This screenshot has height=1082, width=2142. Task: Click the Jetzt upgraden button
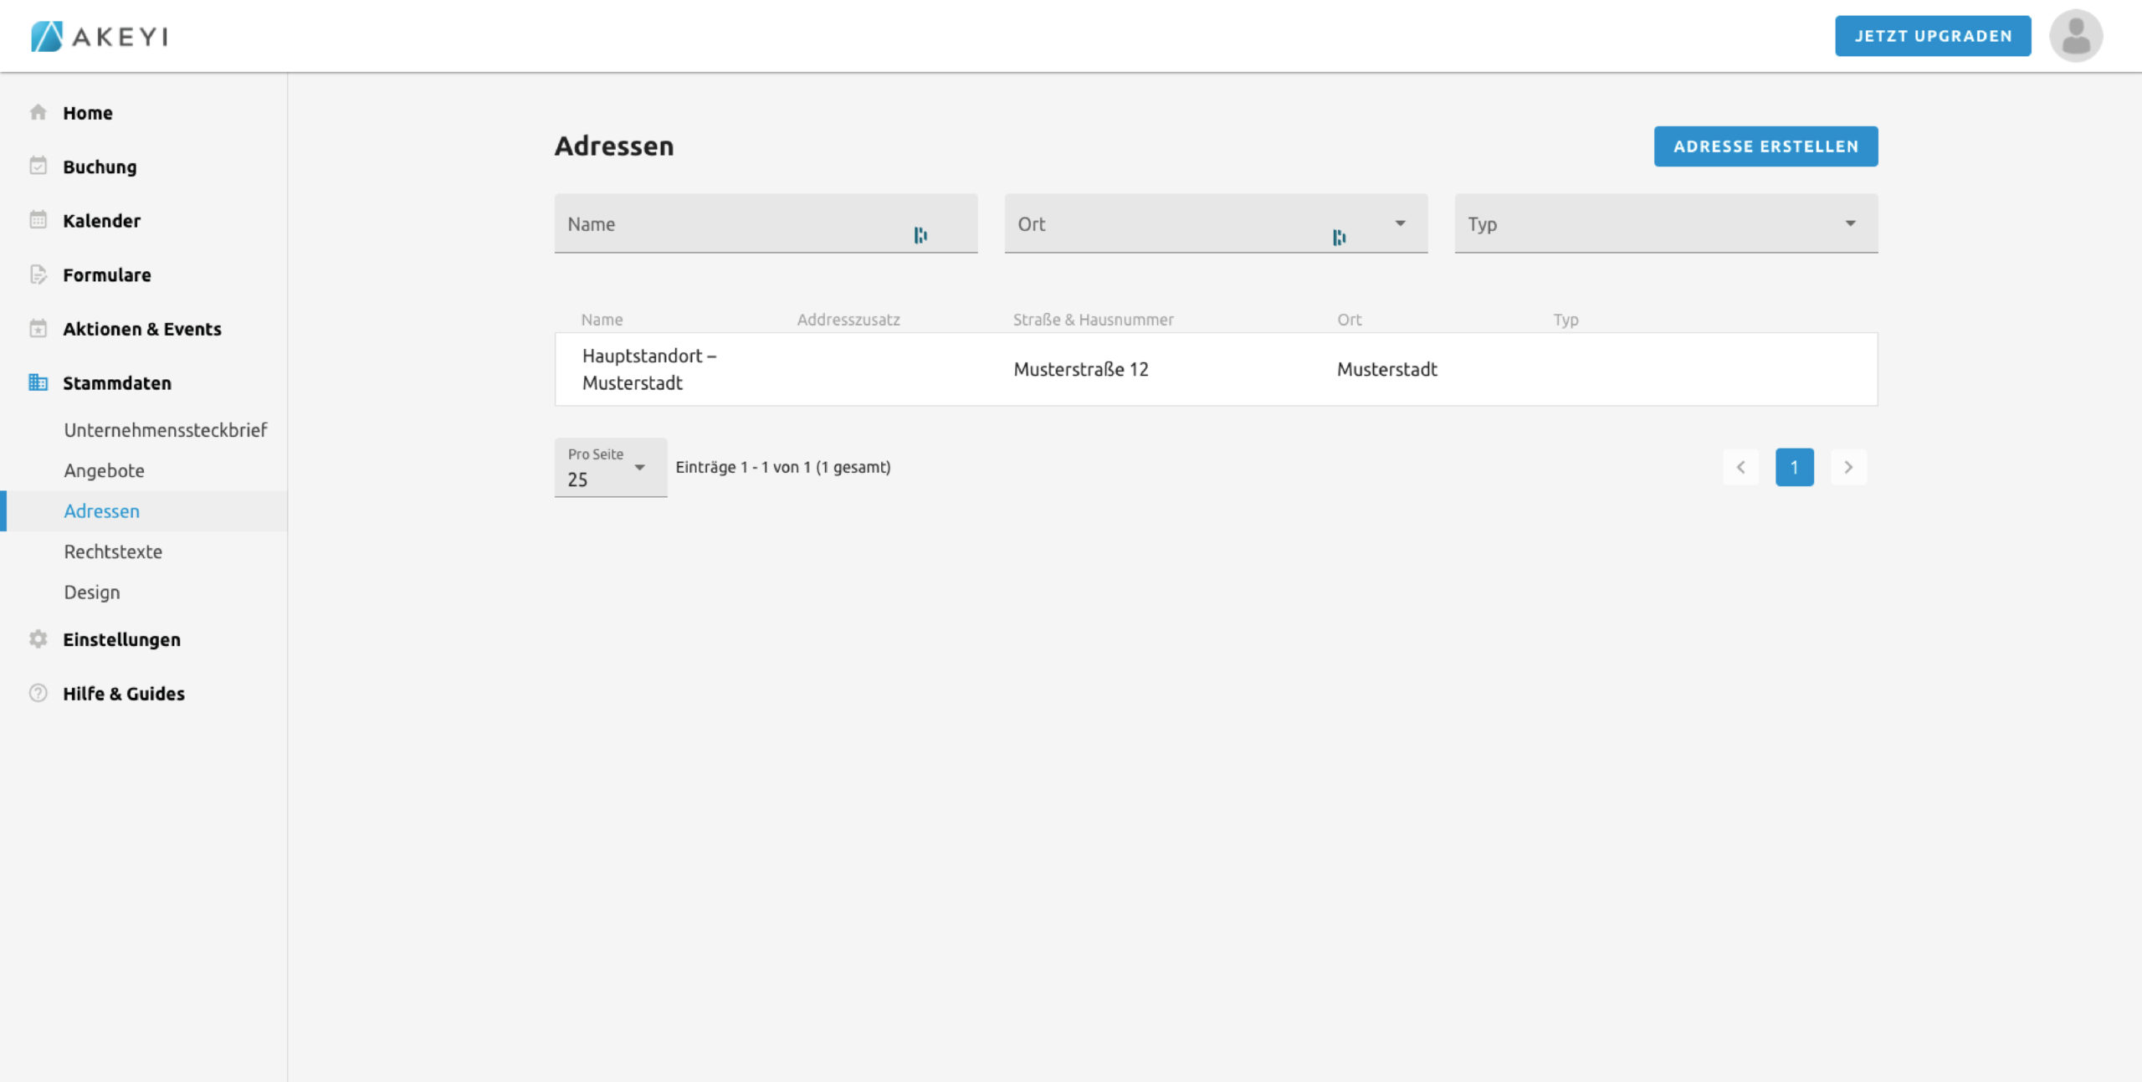(1933, 36)
